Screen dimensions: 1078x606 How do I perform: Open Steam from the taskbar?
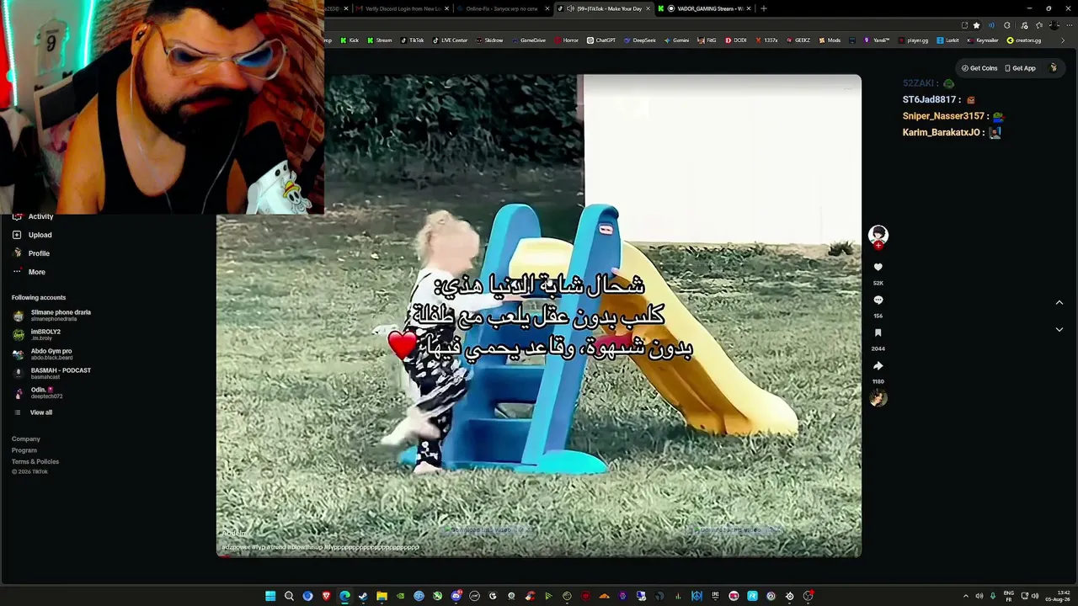tap(363, 596)
